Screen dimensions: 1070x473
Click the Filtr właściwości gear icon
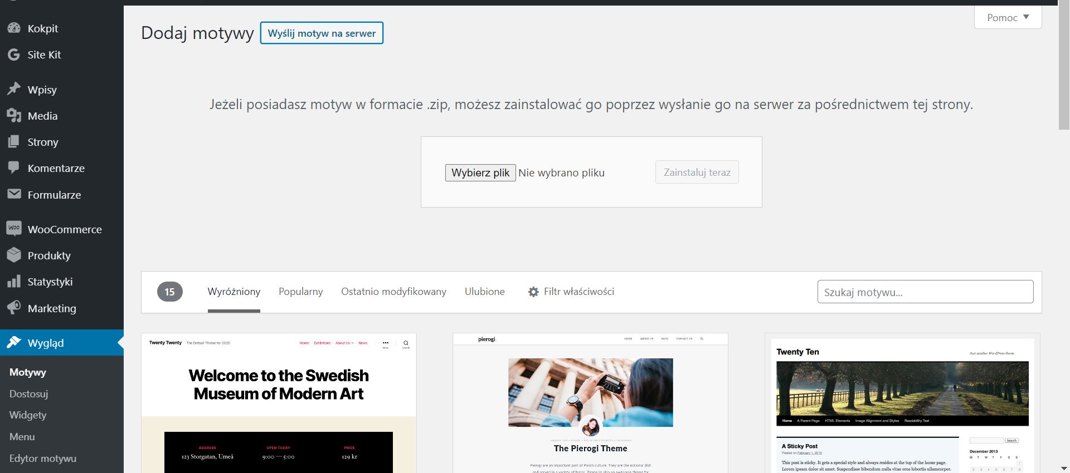[x=533, y=292]
